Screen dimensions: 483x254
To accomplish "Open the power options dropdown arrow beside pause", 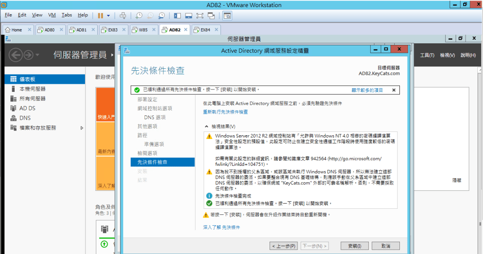I will [x=109, y=15].
